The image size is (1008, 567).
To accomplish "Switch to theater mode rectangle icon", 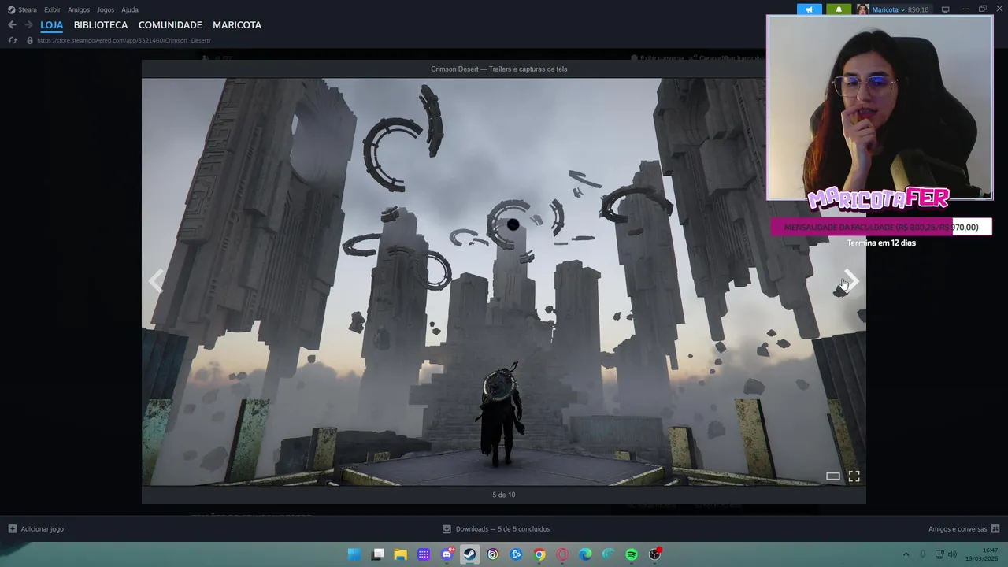I will 832,476.
